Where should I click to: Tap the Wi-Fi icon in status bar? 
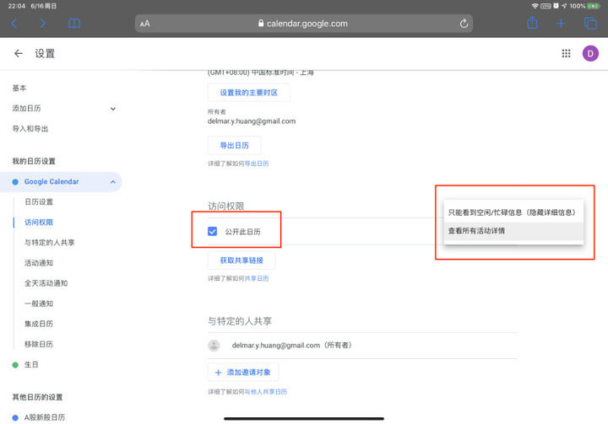click(x=535, y=6)
